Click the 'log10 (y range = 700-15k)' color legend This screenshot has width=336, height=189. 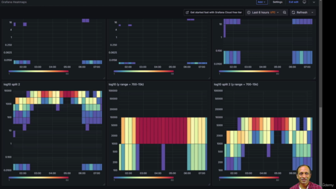(143, 178)
